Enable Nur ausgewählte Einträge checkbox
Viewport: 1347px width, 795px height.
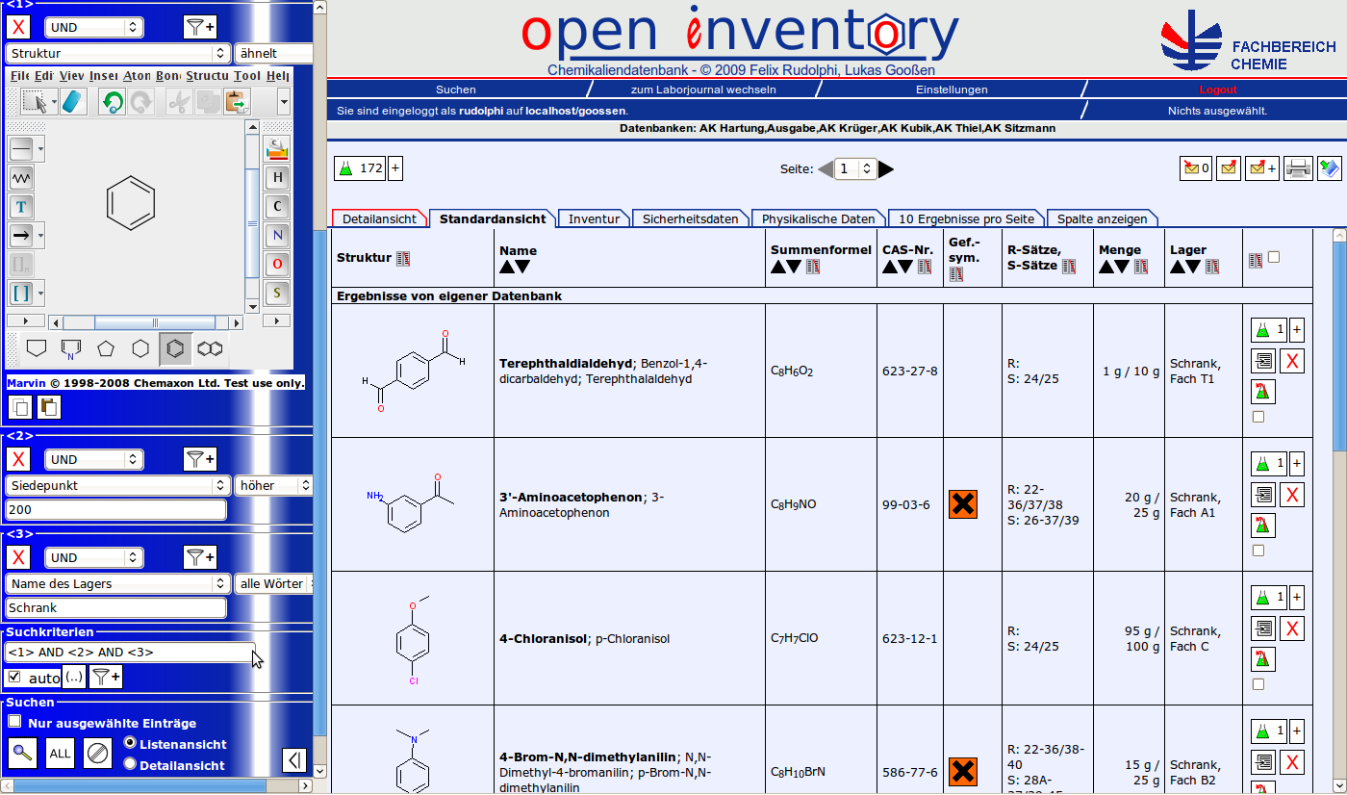pos(14,722)
